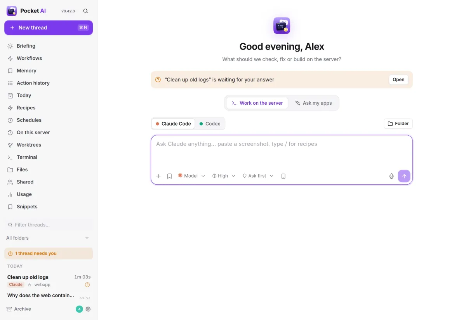Screen dimensions: 466x320
Task: Click the 1 thread needs you banner
Action: coord(49,253)
